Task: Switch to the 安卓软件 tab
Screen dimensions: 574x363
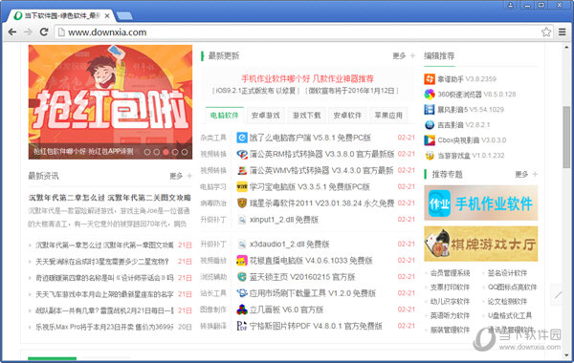Action: (x=347, y=116)
